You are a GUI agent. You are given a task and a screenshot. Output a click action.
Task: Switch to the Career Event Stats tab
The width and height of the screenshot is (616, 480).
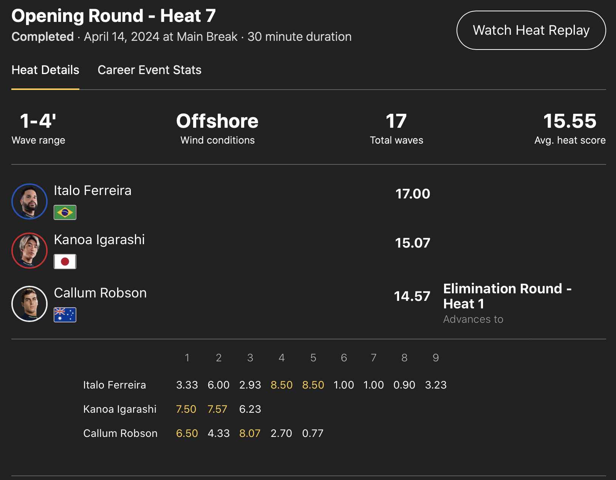[149, 70]
